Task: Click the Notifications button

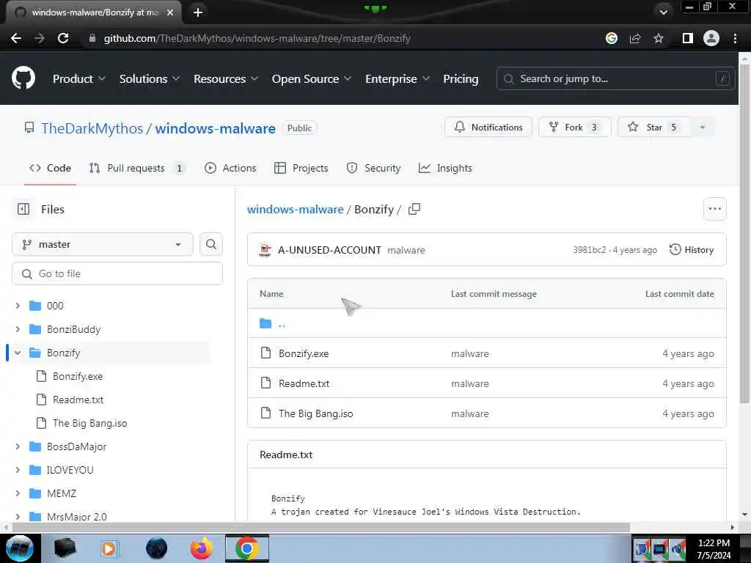Action: pos(488,128)
